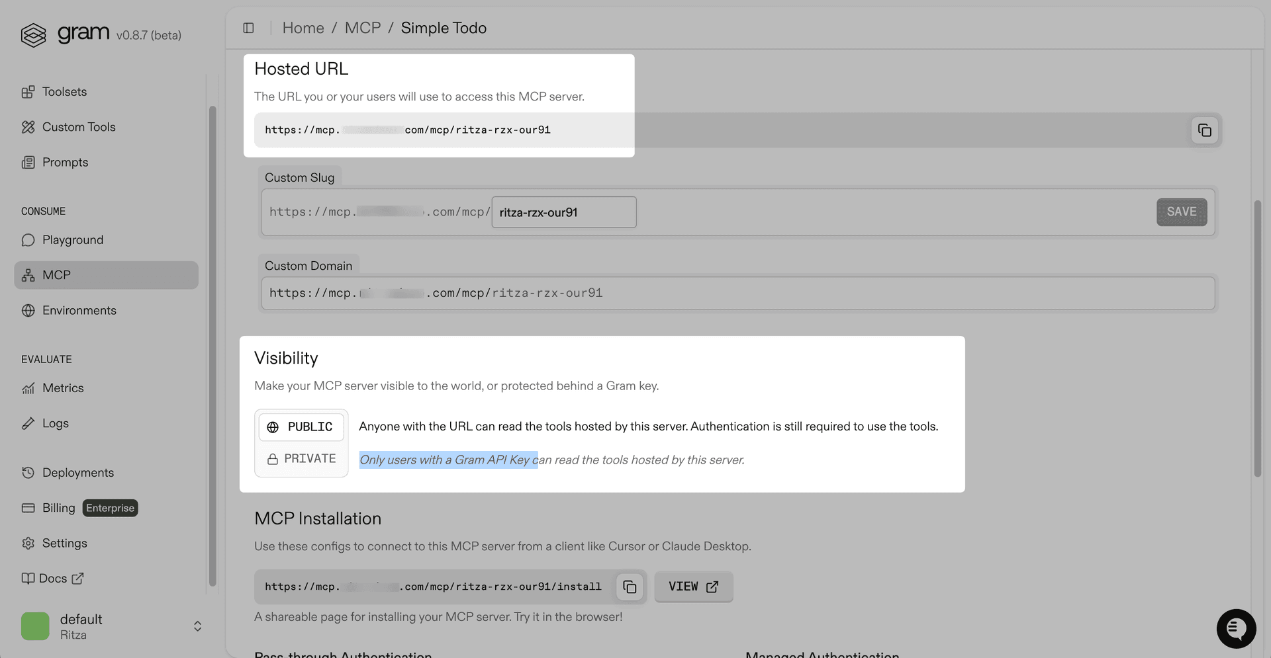1271x658 pixels.
Task: Open the install page with VIEW
Action: (693, 587)
